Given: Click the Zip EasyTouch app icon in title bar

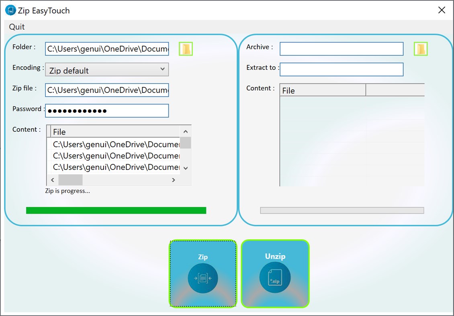Looking at the screenshot, I should tap(10, 10).
